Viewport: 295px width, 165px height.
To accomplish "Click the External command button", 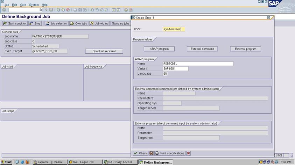I will point(202,49).
